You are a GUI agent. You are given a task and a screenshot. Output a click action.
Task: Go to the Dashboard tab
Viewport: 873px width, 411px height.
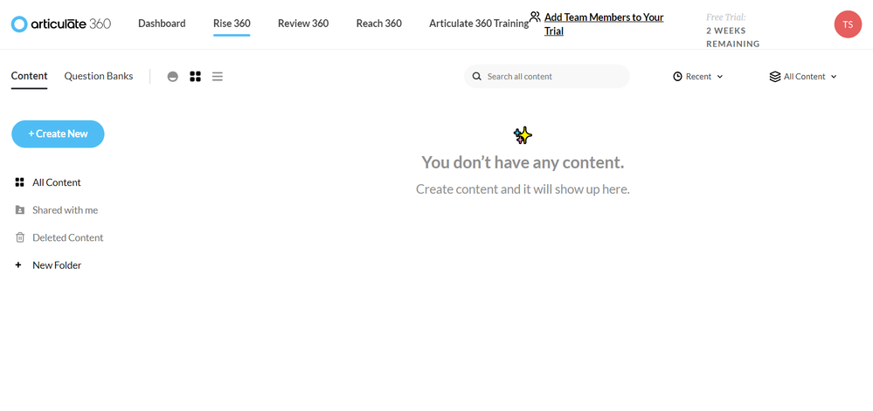pyautogui.click(x=162, y=24)
